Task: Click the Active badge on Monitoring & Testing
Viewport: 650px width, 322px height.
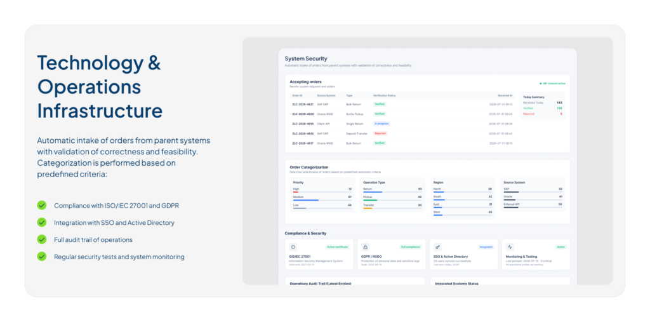Action: [x=560, y=247]
